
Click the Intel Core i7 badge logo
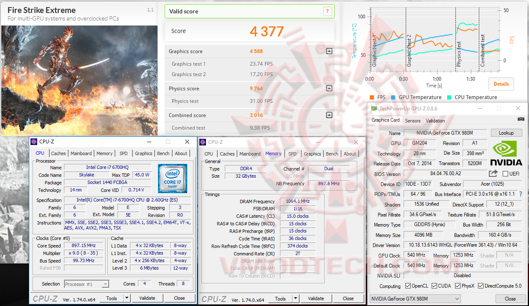pos(172,178)
